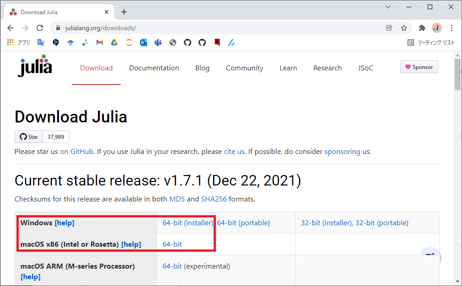Download the macOS ARM 64-bit experimental build
The height and width of the screenshot is (286, 462).
tap(172, 266)
